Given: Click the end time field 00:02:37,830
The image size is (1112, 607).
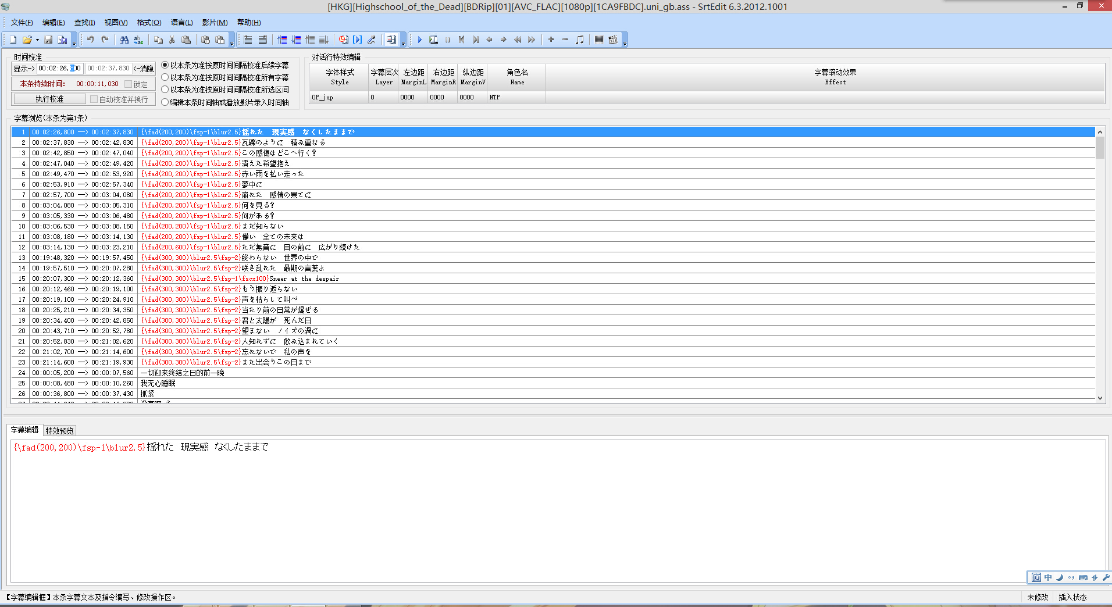Looking at the screenshot, I should click(x=108, y=69).
